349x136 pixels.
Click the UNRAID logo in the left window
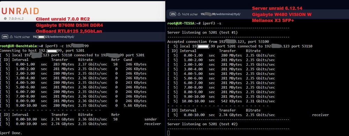20,11
